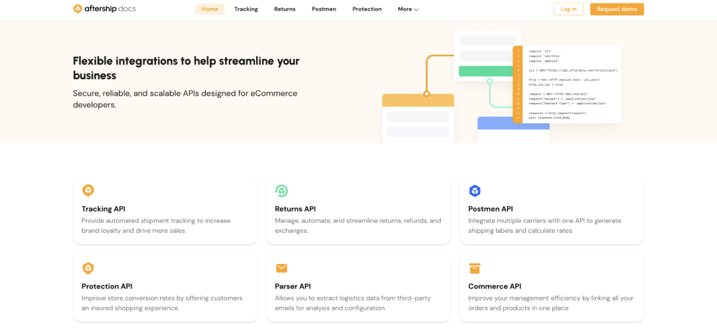
Task: Expand the More dropdown menu
Action: click(408, 9)
